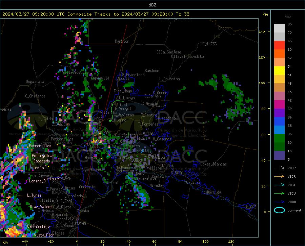The image size is (305, 246).
Task: Click the 'Chapanay' map label
Action: click(144, 133)
